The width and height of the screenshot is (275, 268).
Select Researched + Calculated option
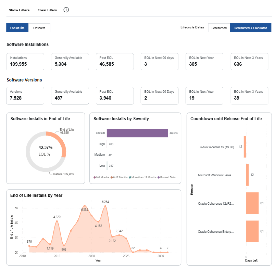coord(251,28)
